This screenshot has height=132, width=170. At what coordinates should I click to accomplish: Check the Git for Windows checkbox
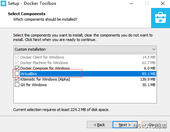[x=17, y=85]
